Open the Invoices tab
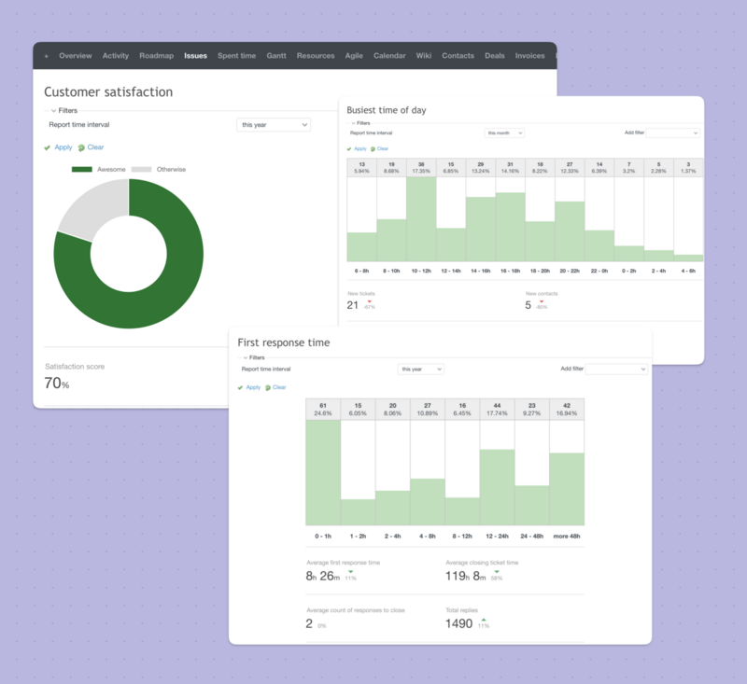 click(x=529, y=55)
